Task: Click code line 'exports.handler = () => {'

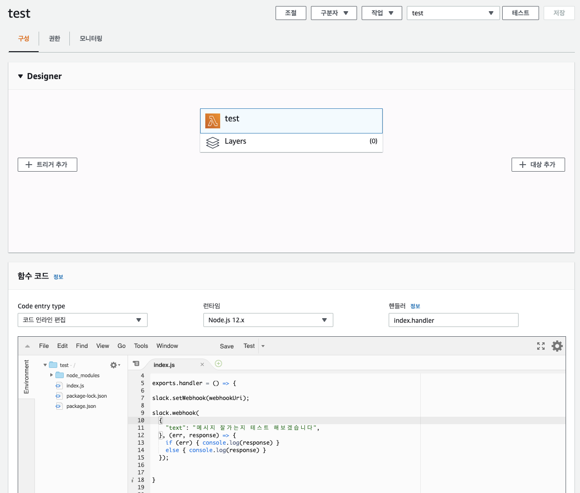Action: 194,383
